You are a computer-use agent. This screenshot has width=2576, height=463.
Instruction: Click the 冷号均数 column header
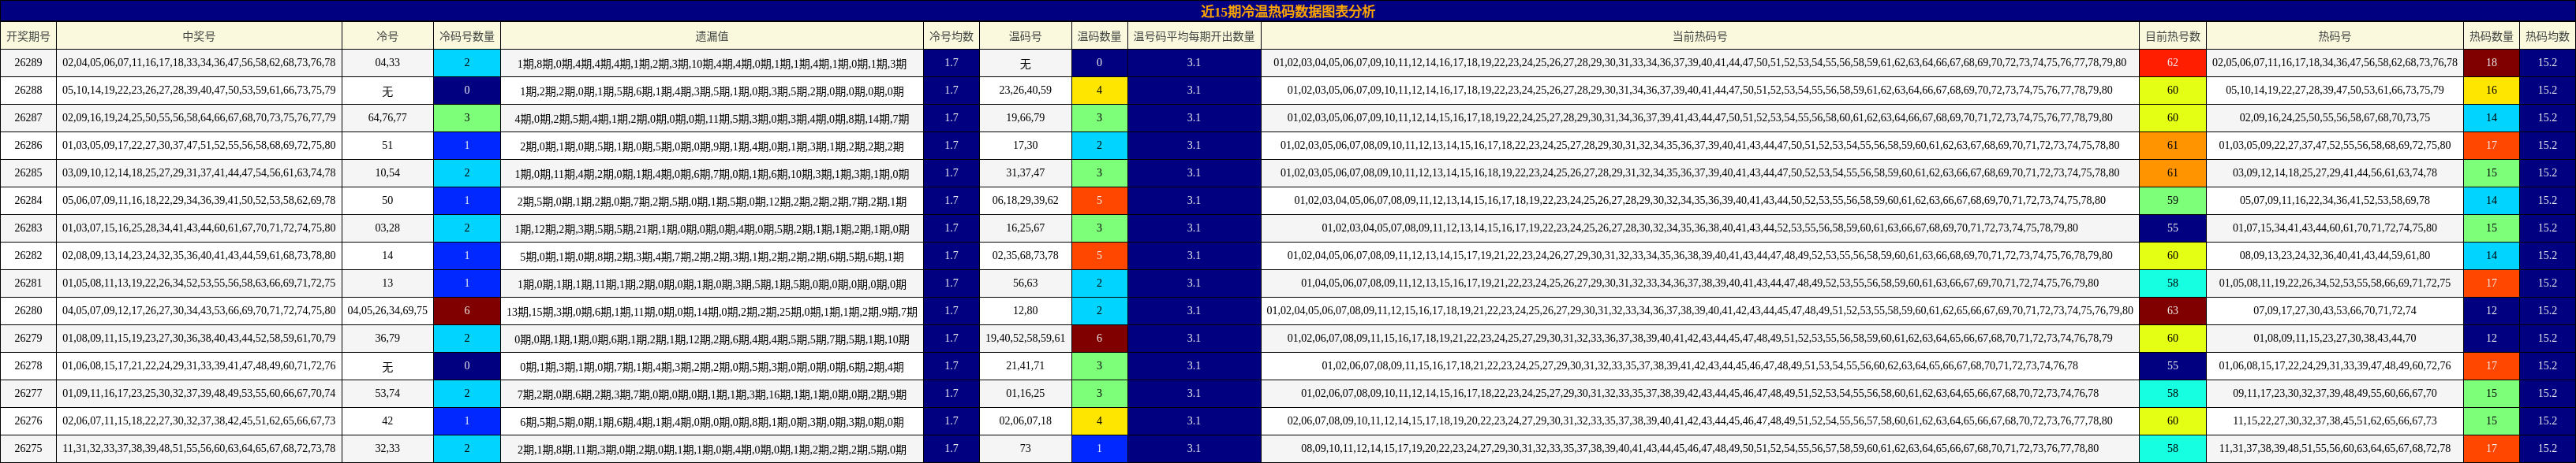[x=951, y=36]
